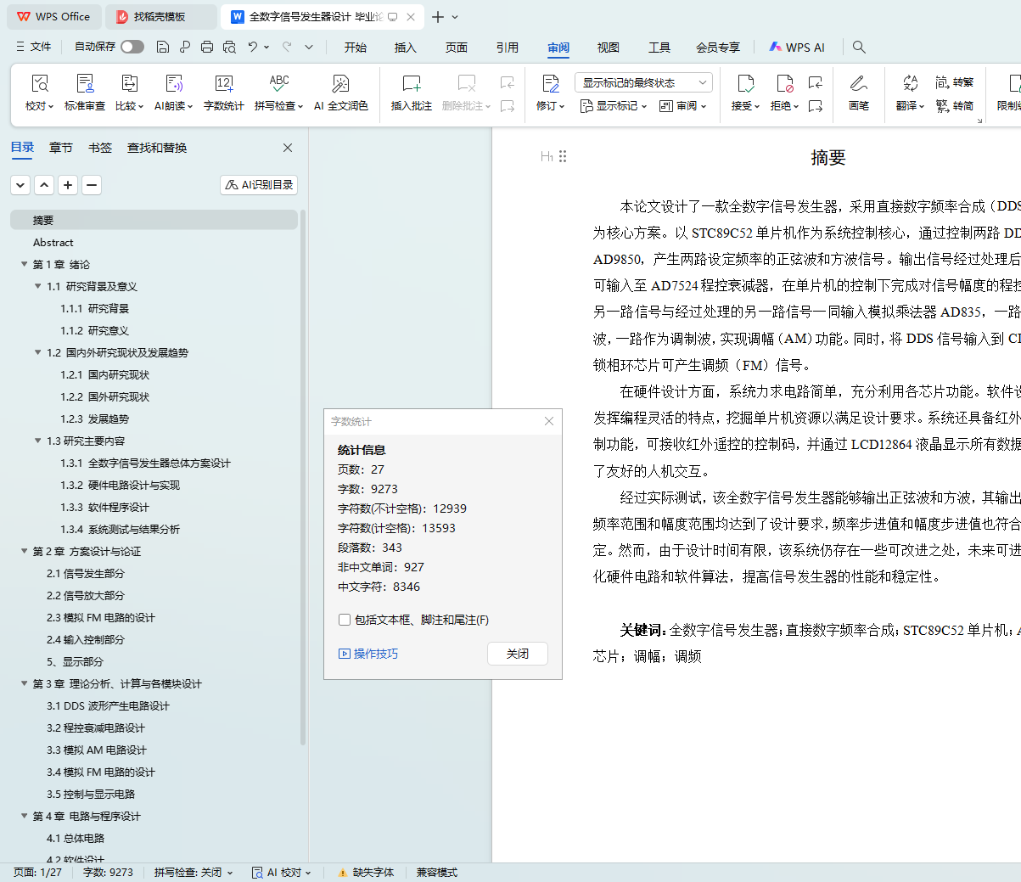Switch to the 书签 sidebar tab
Image resolution: width=1021 pixels, height=882 pixels.
[100, 148]
